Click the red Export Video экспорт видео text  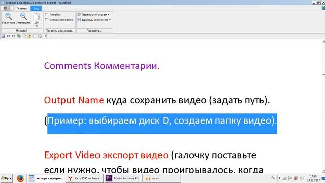tap(106, 155)
